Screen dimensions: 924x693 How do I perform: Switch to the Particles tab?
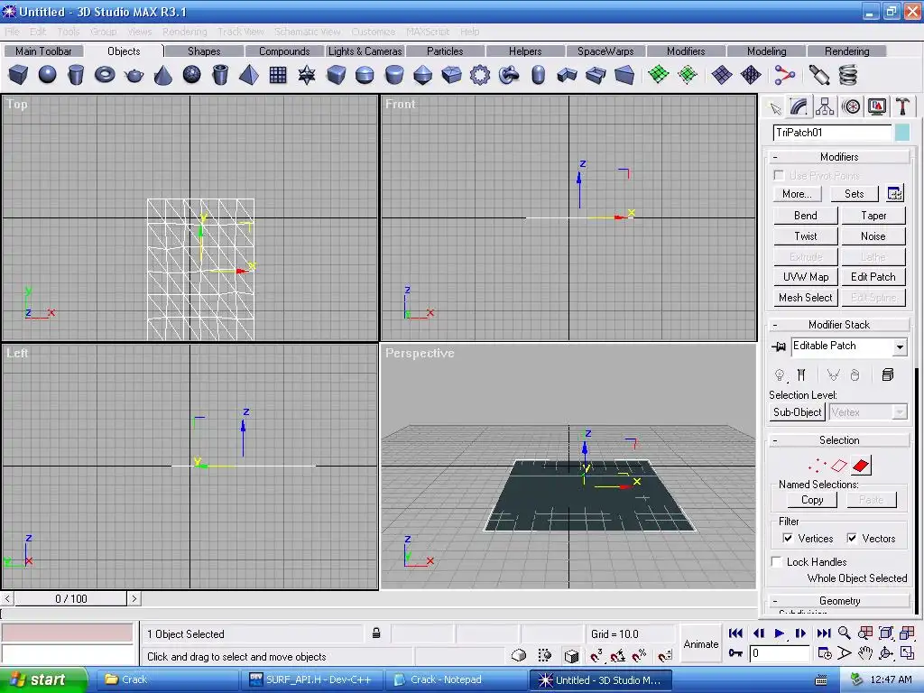click(445, 51)
